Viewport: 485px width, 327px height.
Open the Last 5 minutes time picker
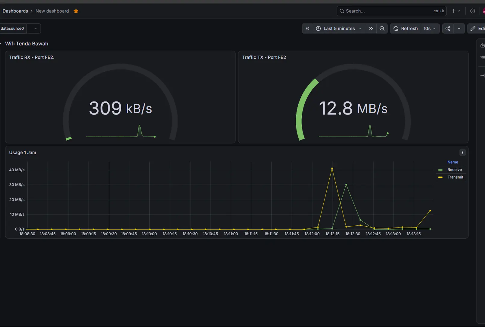point(339,29)
